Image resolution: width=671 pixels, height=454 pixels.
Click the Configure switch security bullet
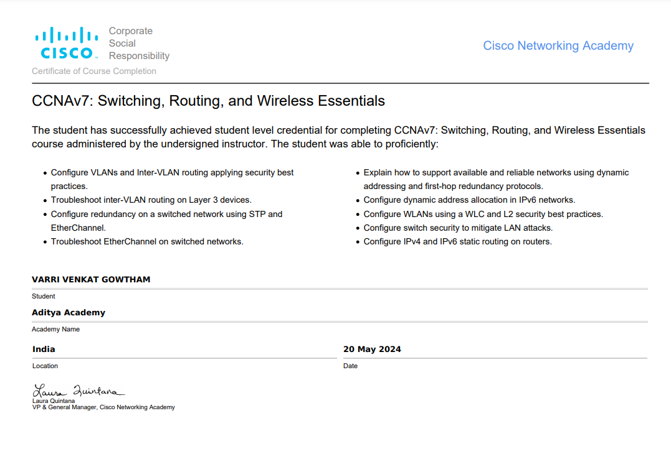(x=458, y=228)
